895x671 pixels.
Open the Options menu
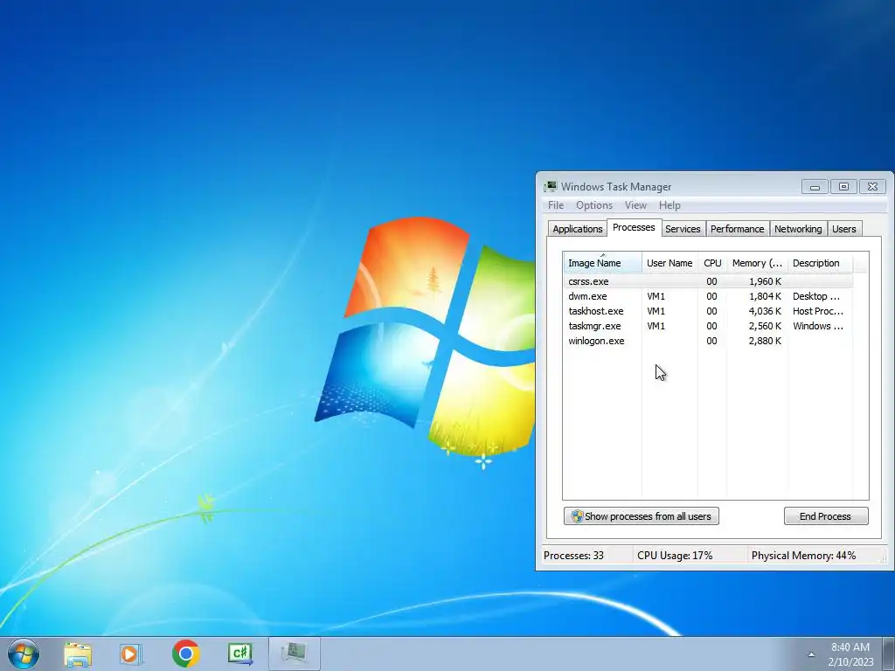593,205
